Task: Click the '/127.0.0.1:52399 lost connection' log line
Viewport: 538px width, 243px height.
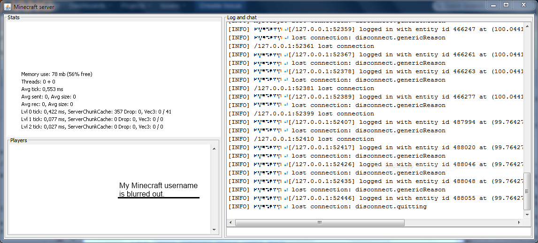Action: click(301, 114)
